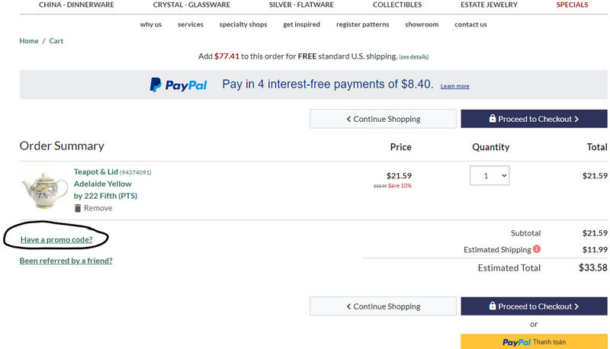Viewport: 610px width, 349px height.
Task: Click the shipping info icon
Action: [x=537, y=249]
